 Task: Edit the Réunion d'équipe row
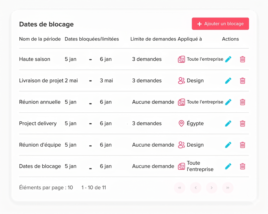(228, 145)
